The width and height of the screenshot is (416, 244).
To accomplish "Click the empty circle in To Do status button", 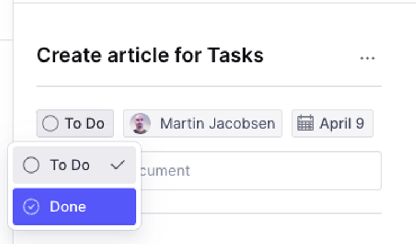I will (50, 123).
